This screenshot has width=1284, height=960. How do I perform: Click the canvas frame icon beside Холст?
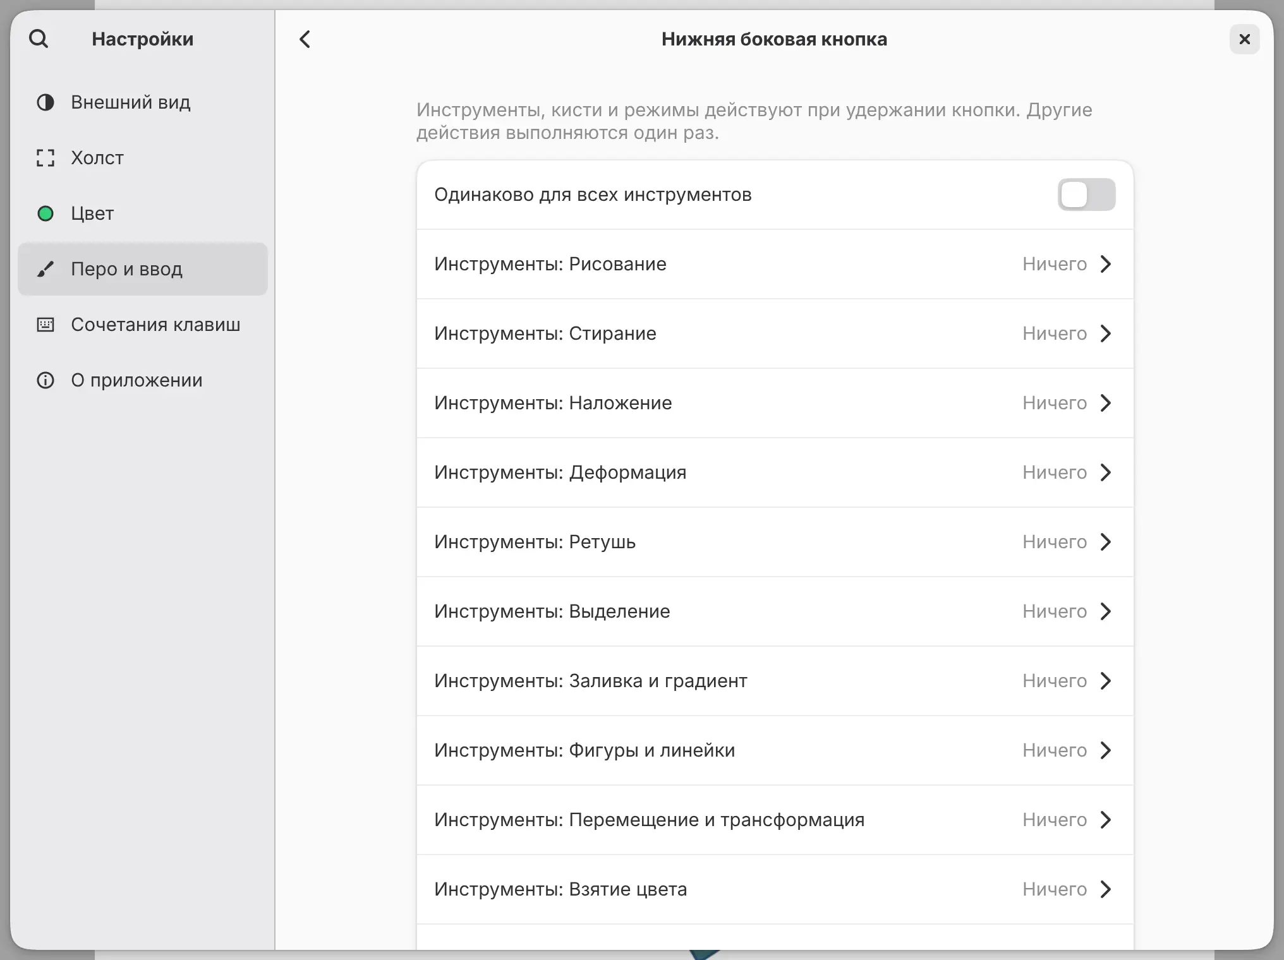click(x=45, y=158)
